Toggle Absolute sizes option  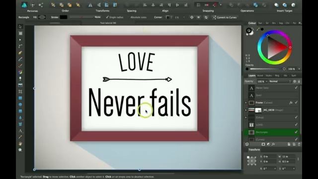[138, 17]
